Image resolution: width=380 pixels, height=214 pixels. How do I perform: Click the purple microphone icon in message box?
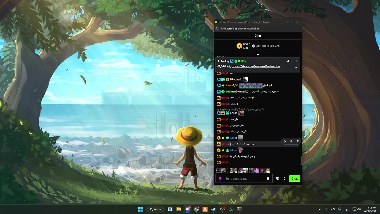[220, 179]
